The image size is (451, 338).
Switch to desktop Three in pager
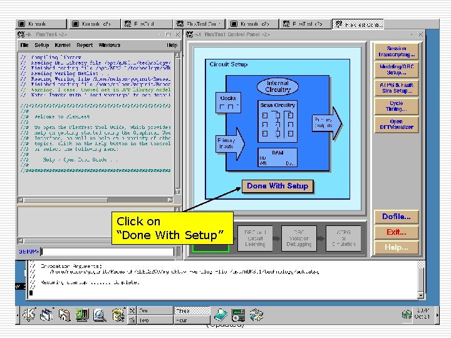pyautogui.click(x=192, y=310)
